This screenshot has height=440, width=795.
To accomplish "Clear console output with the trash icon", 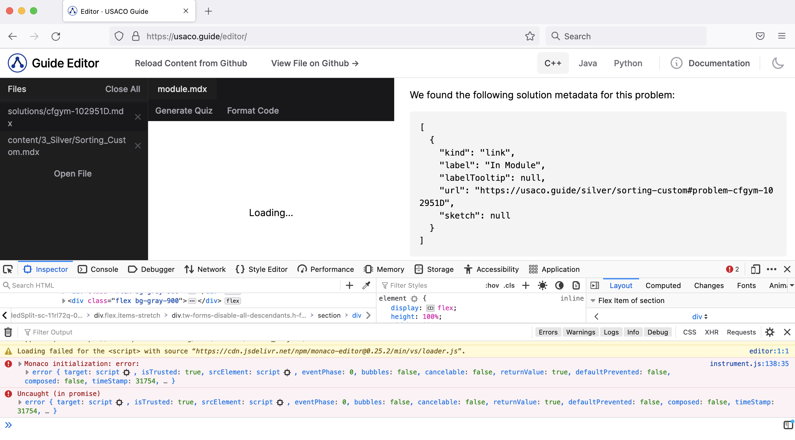I will click(x=8, y=332).
